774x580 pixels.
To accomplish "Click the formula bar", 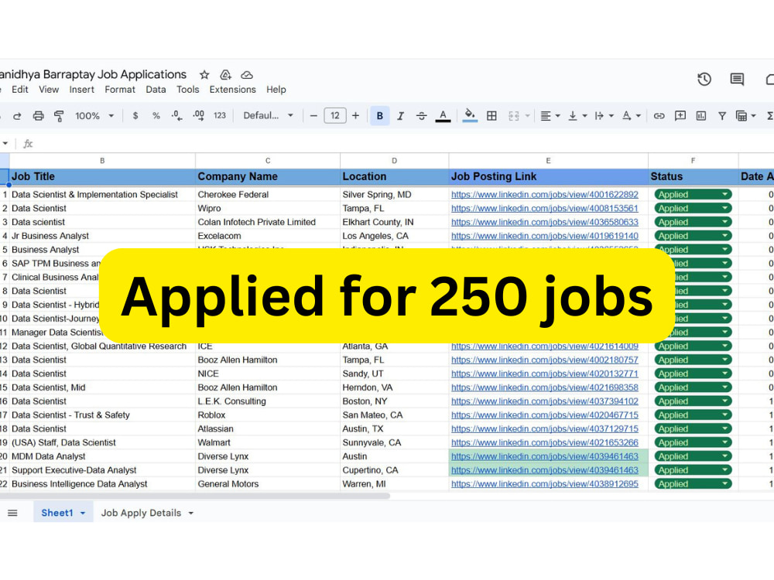I will [405, 144].
